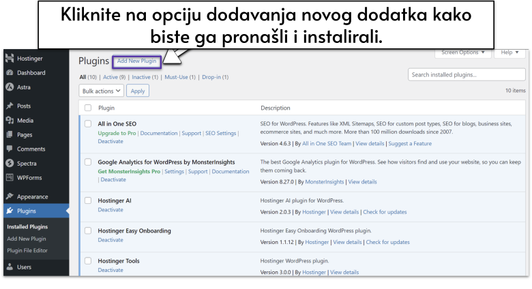Image resolution: width=532 pixels, height=289 pixels.
Task: Open the Dashboard gauge icon
Action: click(10, 72)
